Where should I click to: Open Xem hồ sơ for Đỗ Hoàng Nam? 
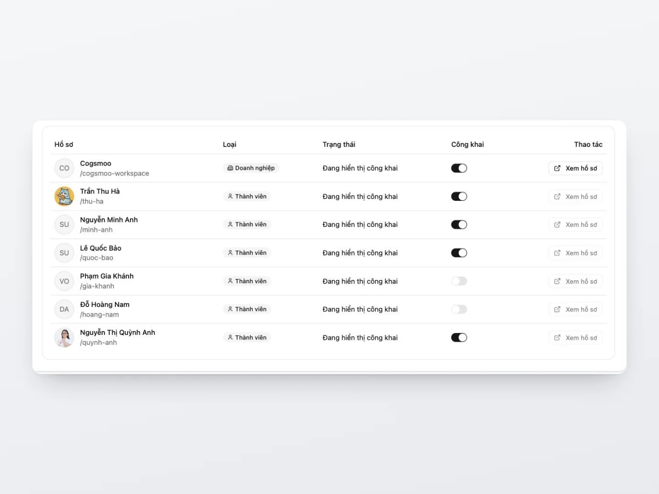click(575, 309)
